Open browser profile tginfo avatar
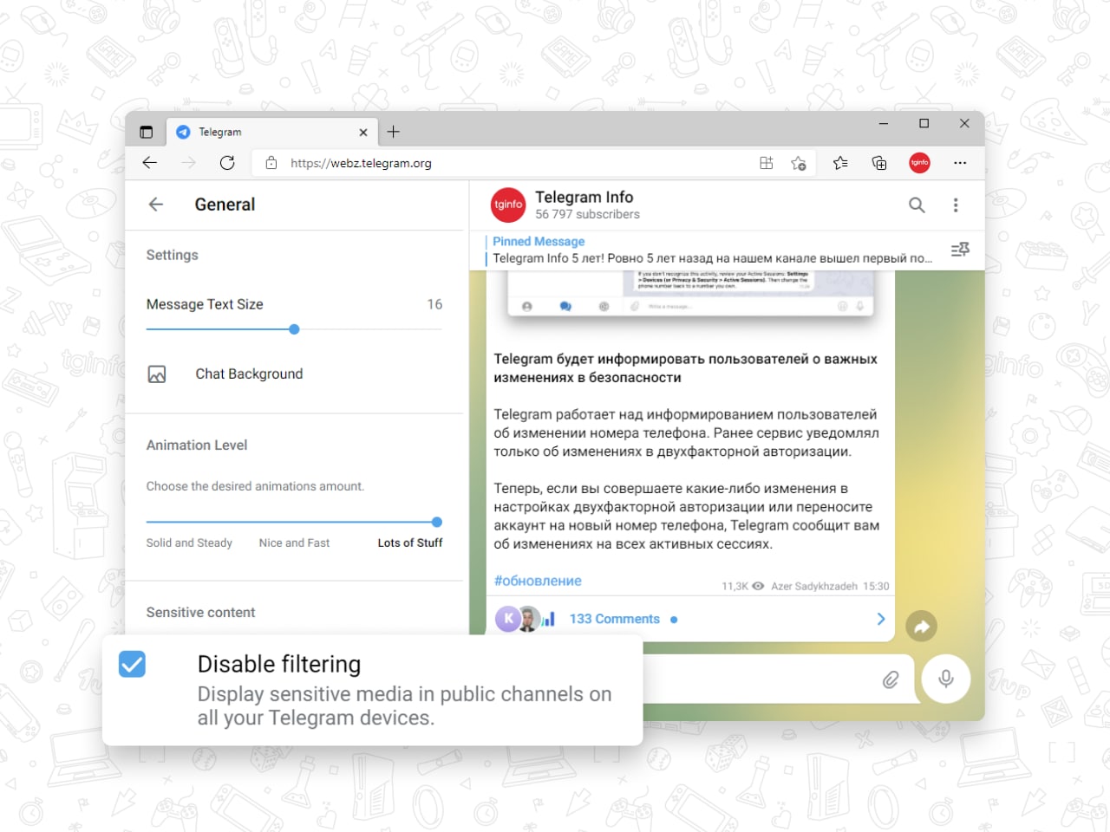 point(919,163)
